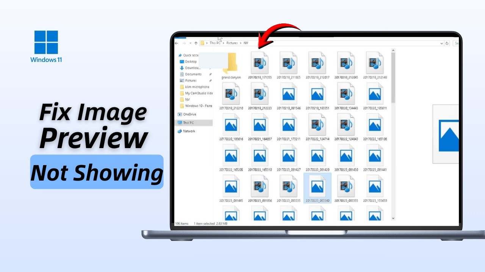
Task: Select image file 20170220_185611
Action: [x=375, y=96]
